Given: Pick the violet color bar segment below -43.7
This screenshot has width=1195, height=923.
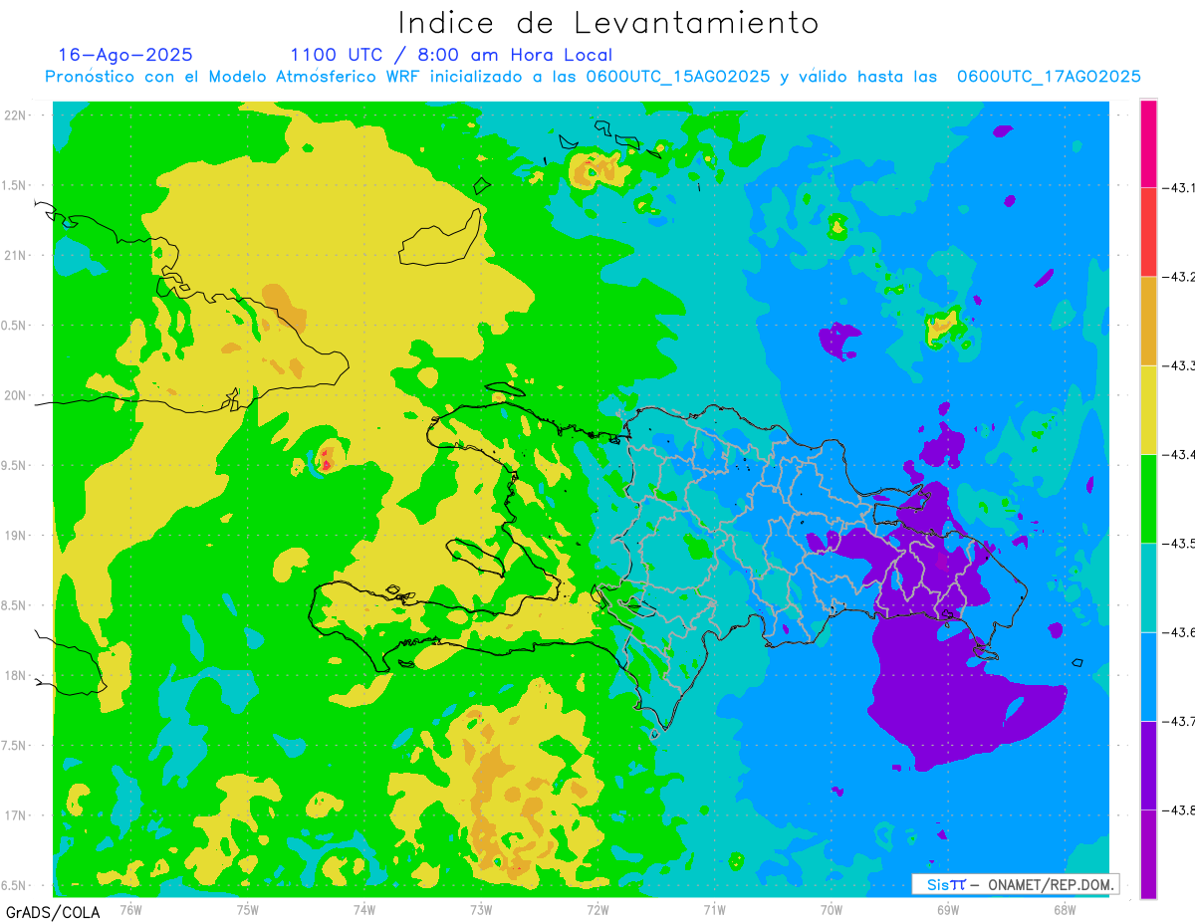Looking at the screenshot, I should coord(1148,765).
